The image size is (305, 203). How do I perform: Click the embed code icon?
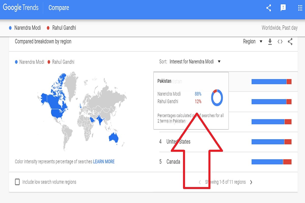coord(280,42)
